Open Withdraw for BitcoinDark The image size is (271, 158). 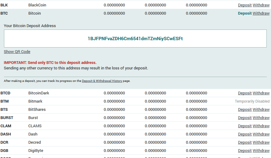(261, 93)
